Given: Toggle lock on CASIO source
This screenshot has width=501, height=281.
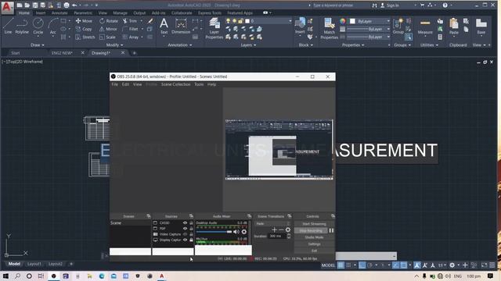Looking at the screenshot, I should click(191, 223).
